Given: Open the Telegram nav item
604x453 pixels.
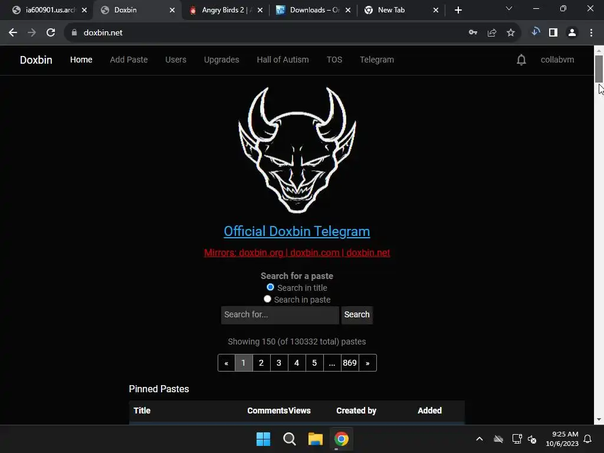Looking at the screenshot, I should [377, 60].
